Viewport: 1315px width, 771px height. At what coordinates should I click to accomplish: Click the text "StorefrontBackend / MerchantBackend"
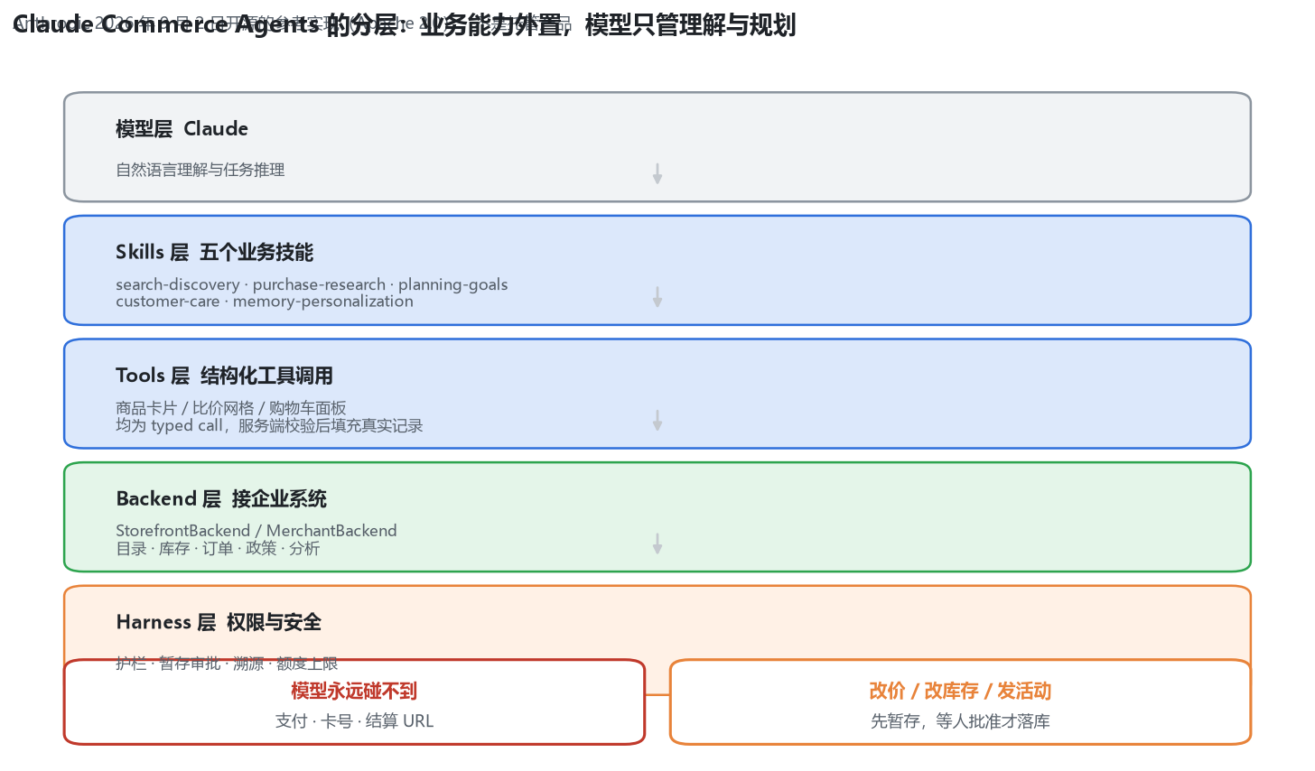(x=256, y=531)
